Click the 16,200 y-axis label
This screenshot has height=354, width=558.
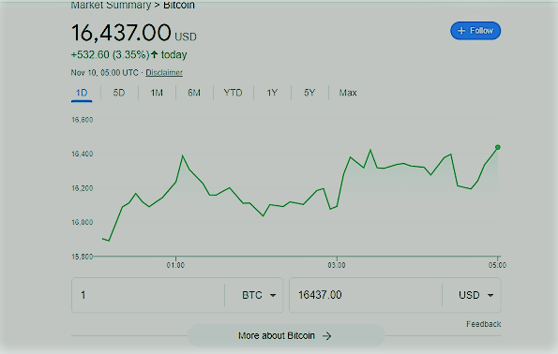coord(83,188)
